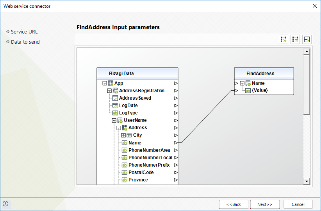Screen dimensions: 321x211
Task: Click the << Back button
Action: click(234, 204)
